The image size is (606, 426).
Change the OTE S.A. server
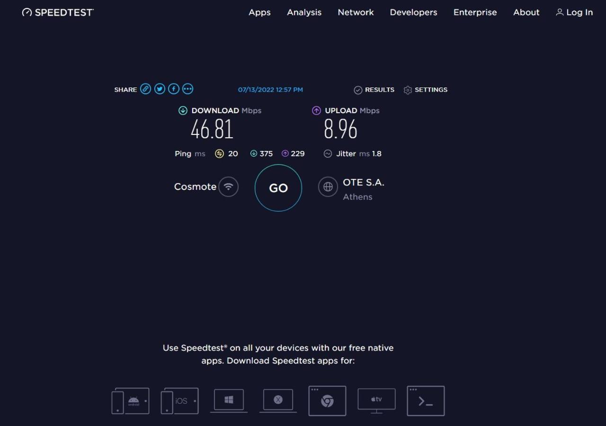click(x=364, y=182)
